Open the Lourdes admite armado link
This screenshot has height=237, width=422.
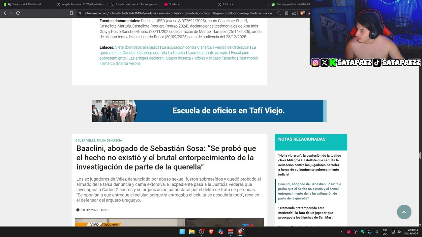[x=208, y=53]
